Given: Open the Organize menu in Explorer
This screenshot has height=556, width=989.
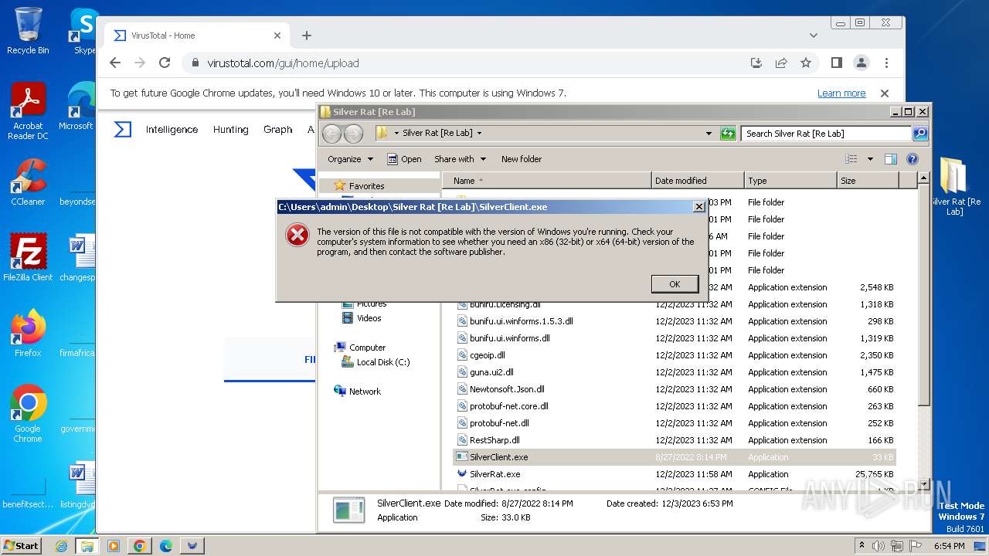Looking at the screenshot, I should point(350,159).
